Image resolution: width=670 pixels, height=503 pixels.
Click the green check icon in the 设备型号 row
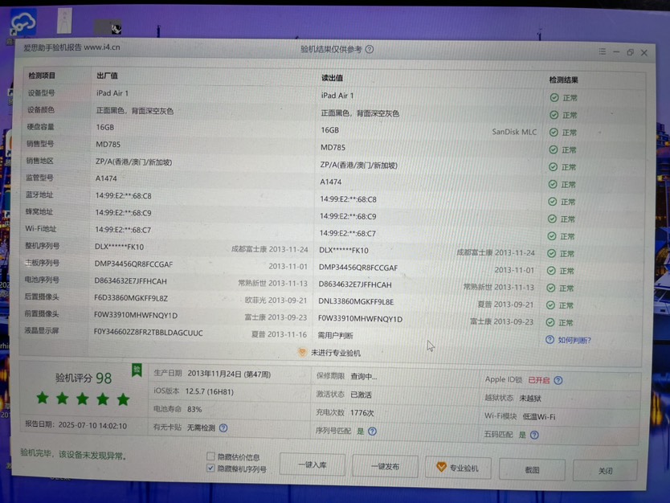click(554, 98)
